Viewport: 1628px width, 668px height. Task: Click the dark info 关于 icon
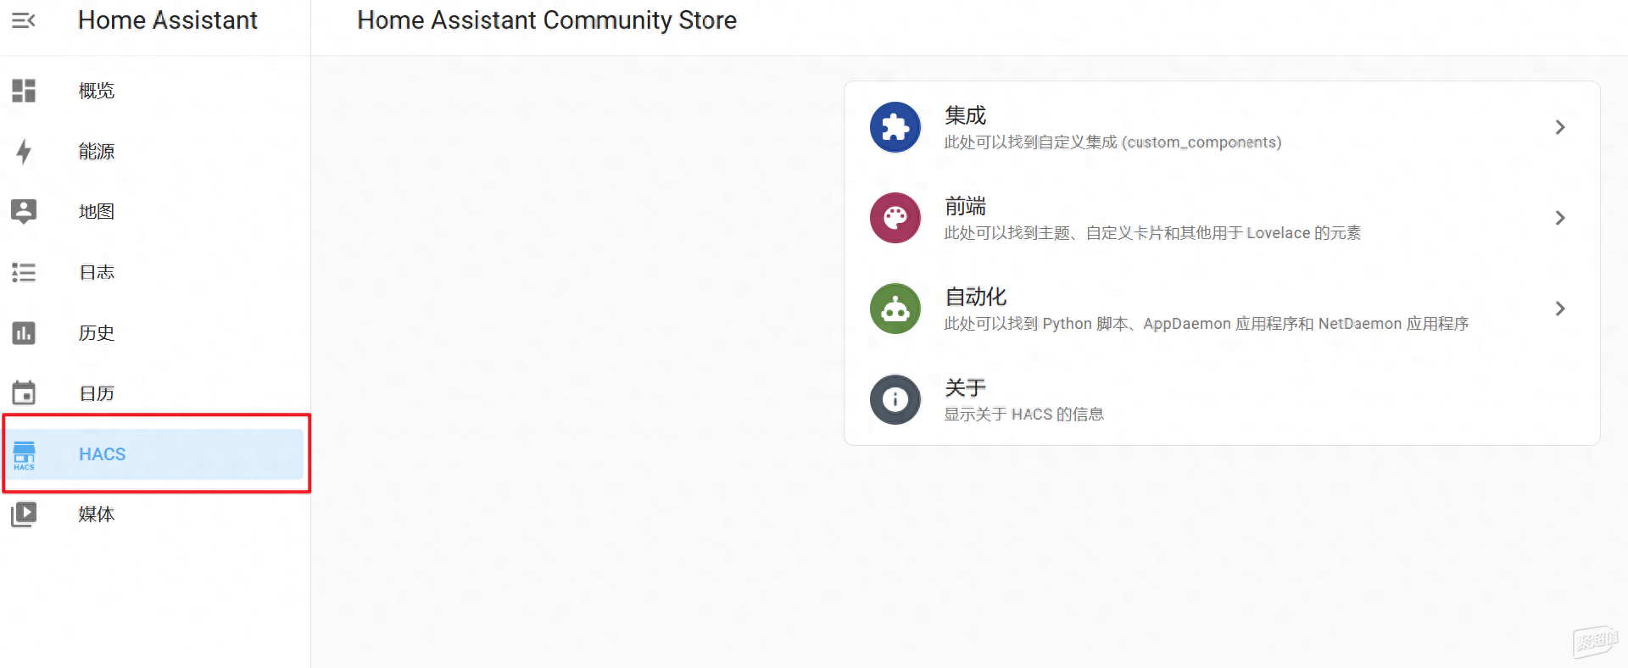coord(895,399)
